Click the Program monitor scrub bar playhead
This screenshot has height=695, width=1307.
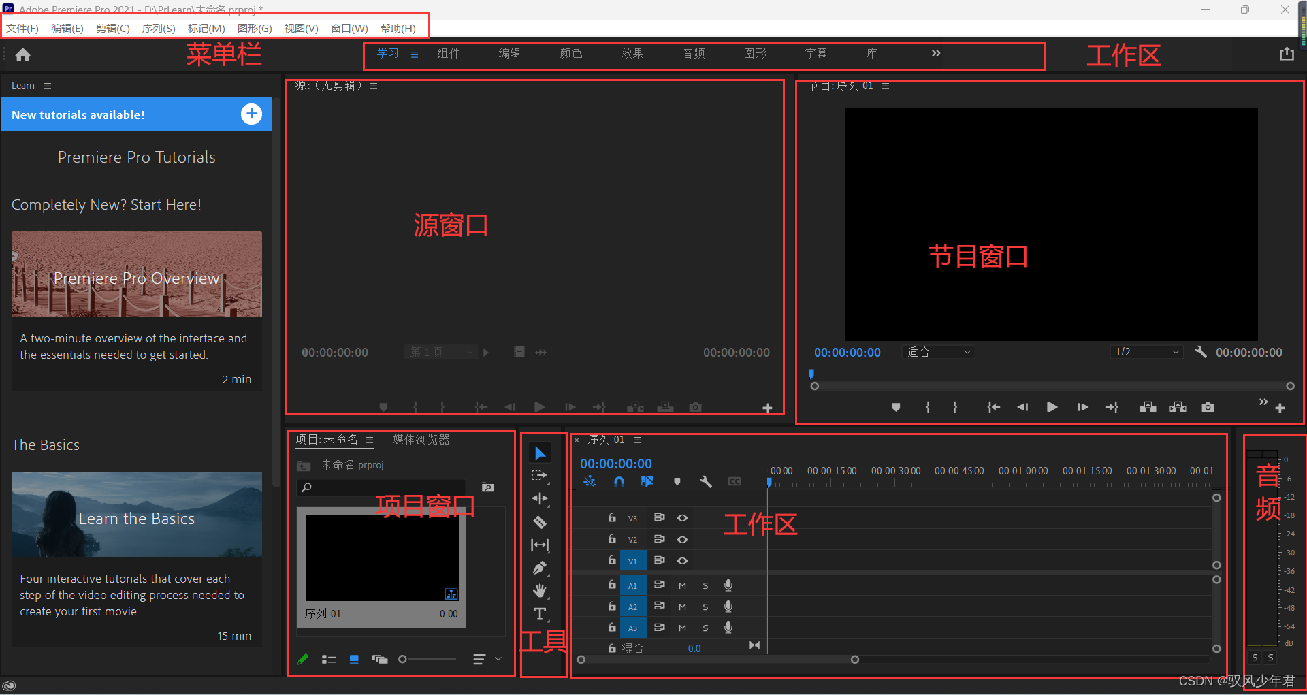(x=811, y=374)
